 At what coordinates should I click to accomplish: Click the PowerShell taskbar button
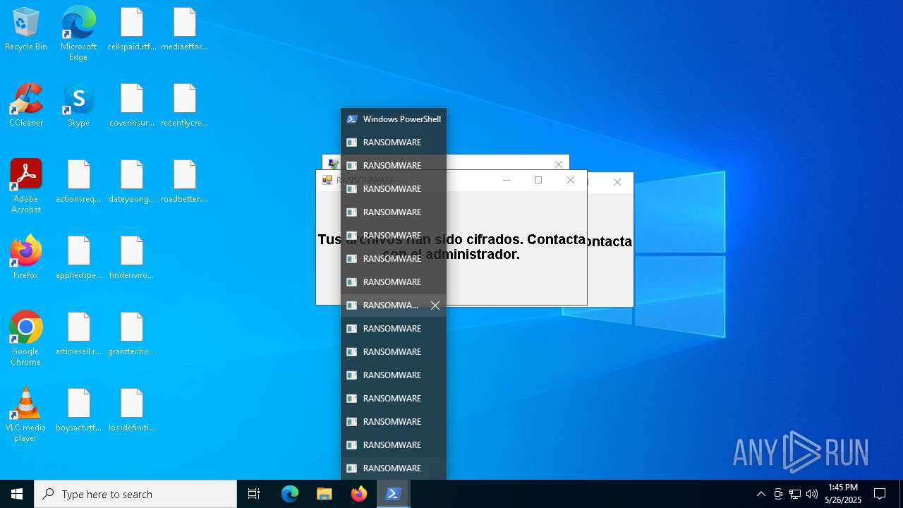[393, 494]
